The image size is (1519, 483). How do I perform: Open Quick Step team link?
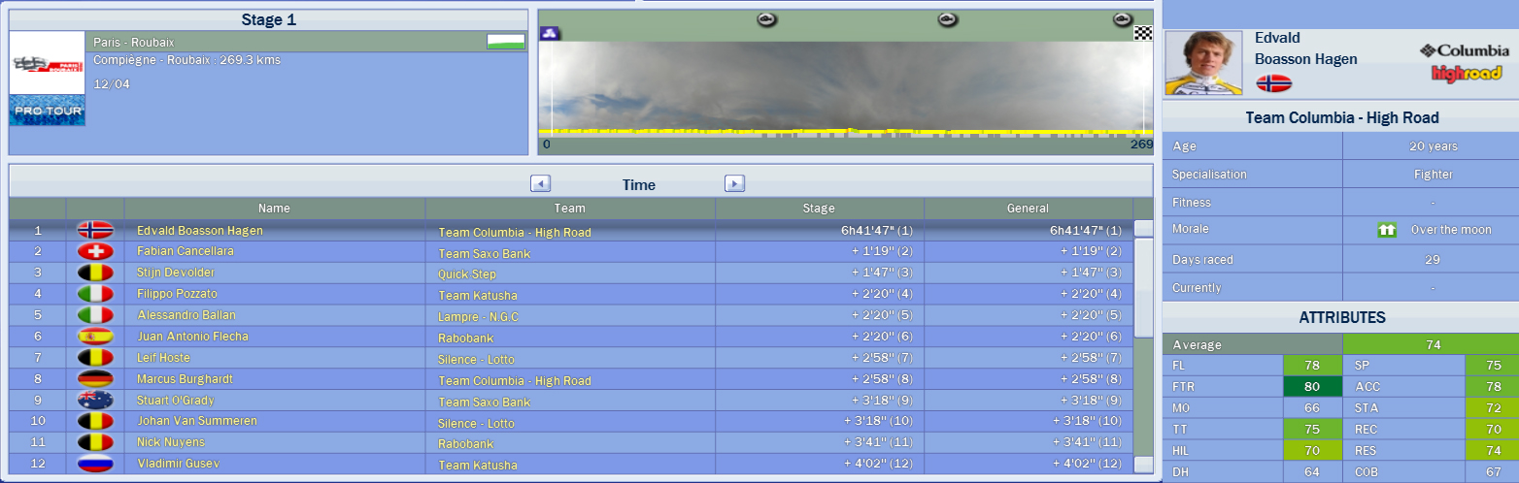[x=467, y=274]
